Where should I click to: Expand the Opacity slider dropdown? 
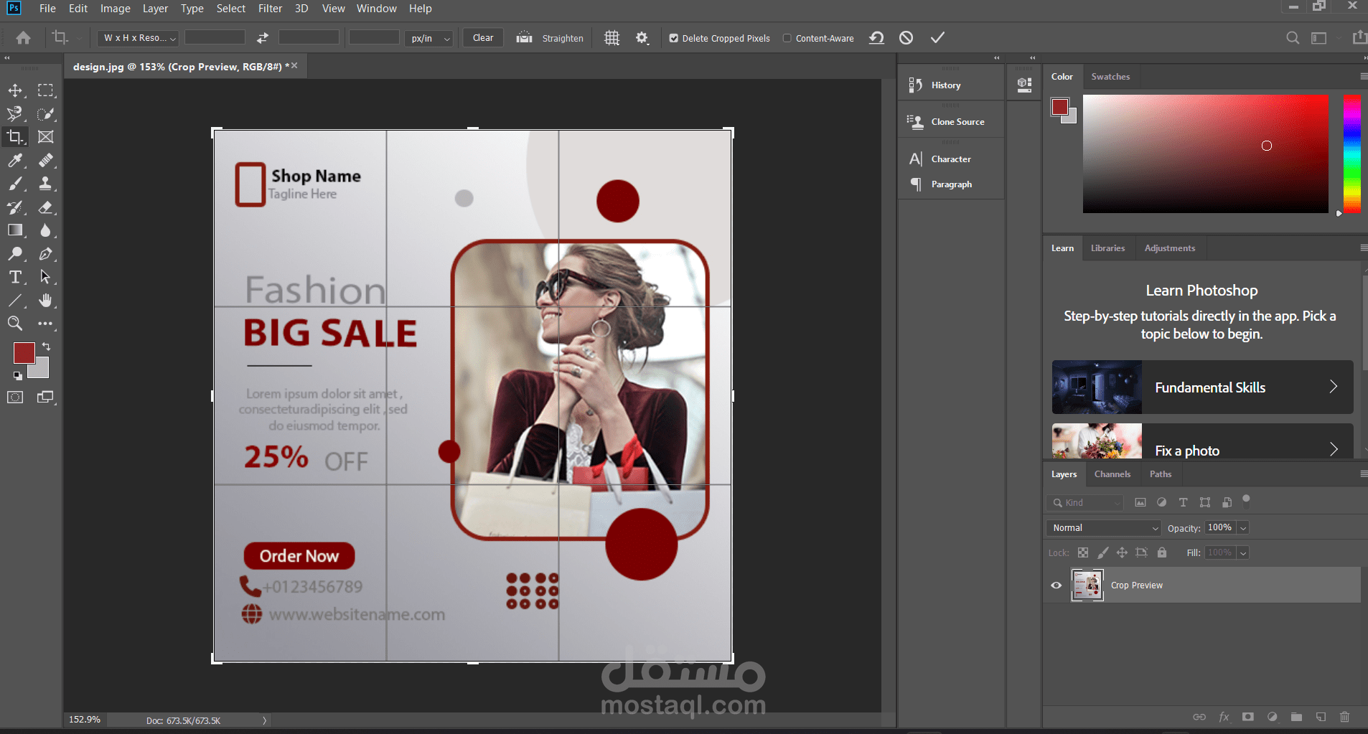tap(1243, 528)
